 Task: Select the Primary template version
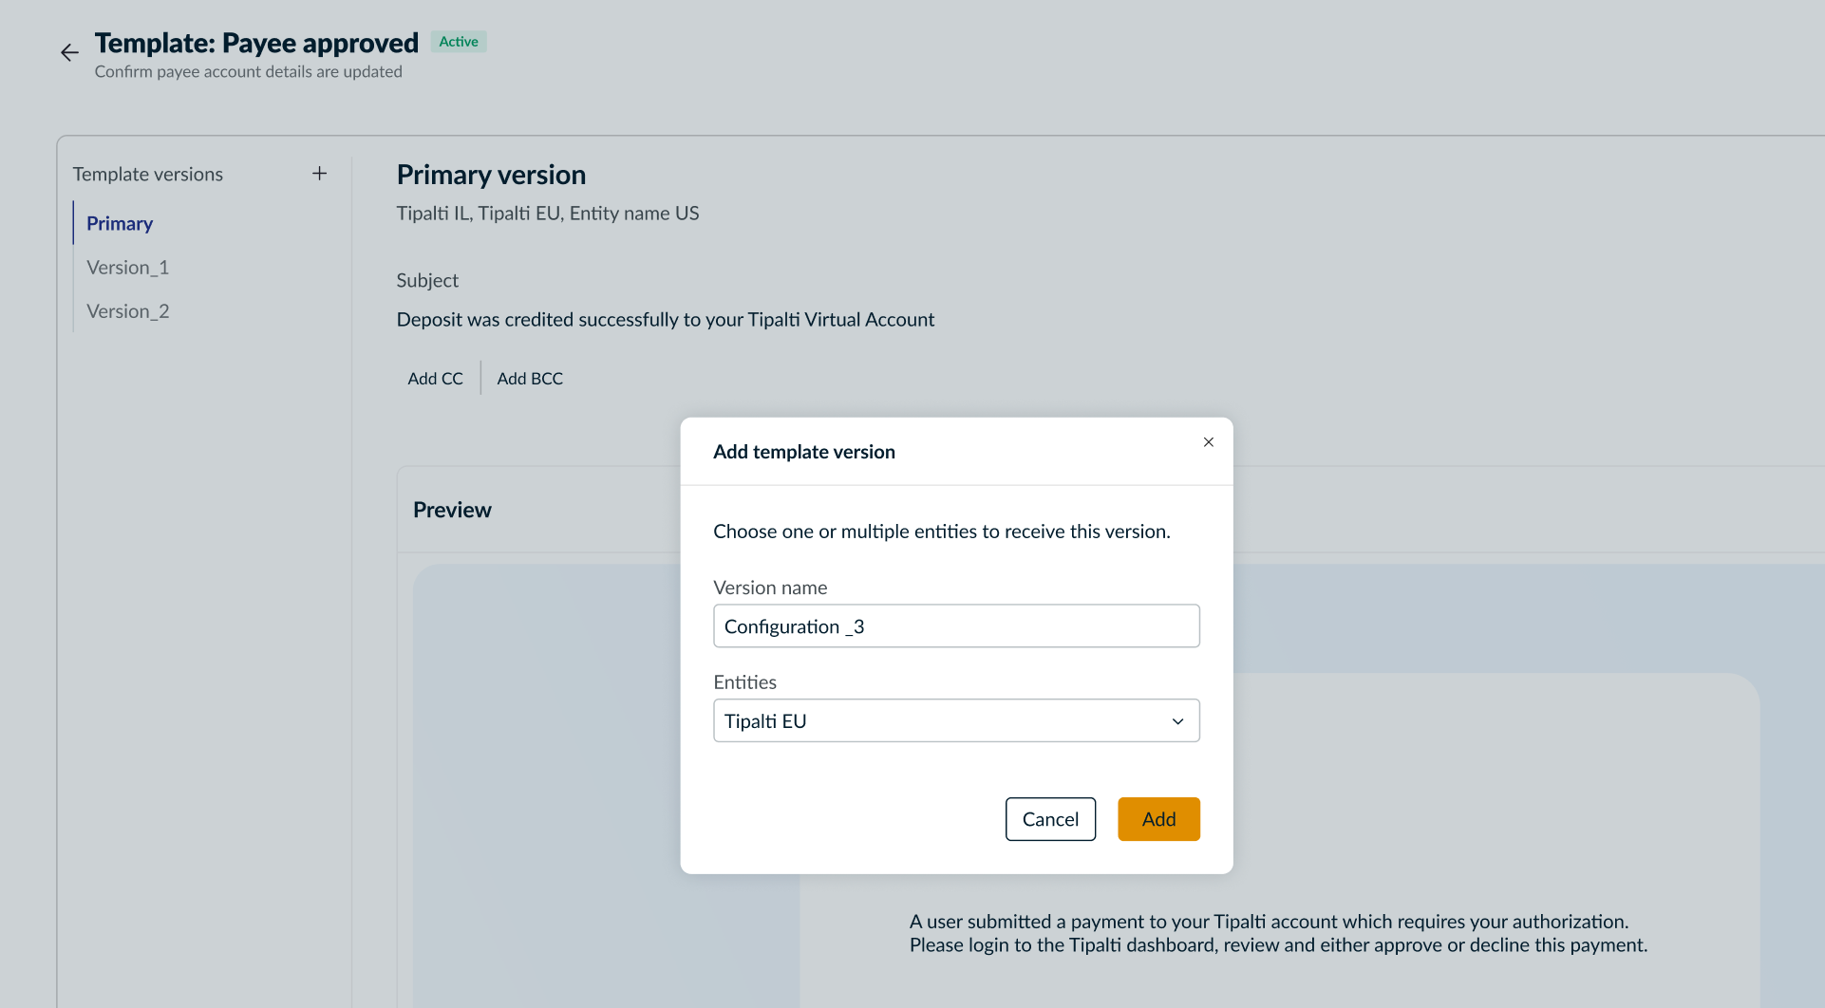click(120, 223)
